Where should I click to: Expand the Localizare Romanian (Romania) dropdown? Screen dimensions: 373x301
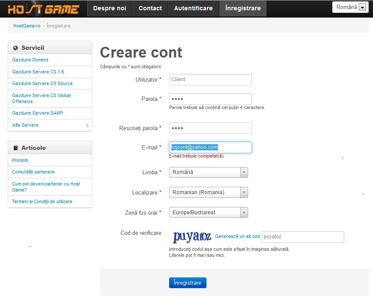[208, 192]
